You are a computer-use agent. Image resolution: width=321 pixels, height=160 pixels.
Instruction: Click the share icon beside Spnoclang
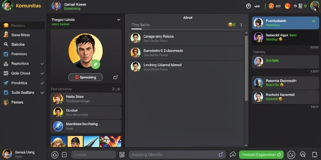point(116,77)
